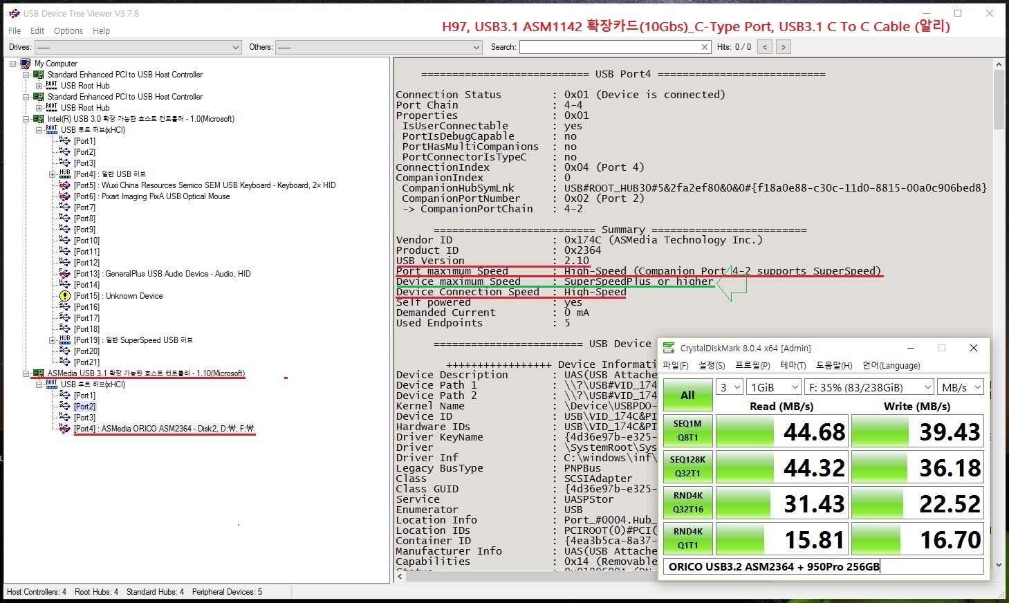Image resolution: width=1009 pixels, height=603 pixels.
Task: Collapse the Intel USB 3.0 host controller node
Action: (26, 119)
